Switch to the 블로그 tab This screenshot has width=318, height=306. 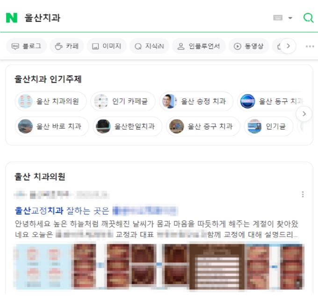26,46
